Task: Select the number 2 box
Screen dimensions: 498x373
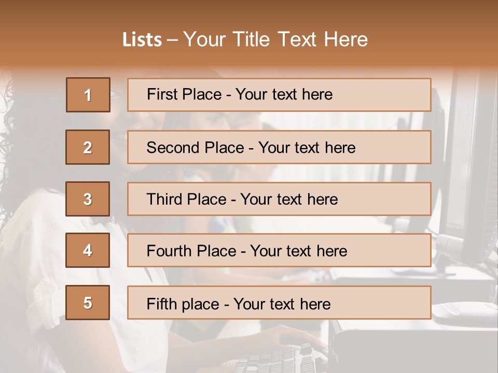Action: [x=88, y=147]
